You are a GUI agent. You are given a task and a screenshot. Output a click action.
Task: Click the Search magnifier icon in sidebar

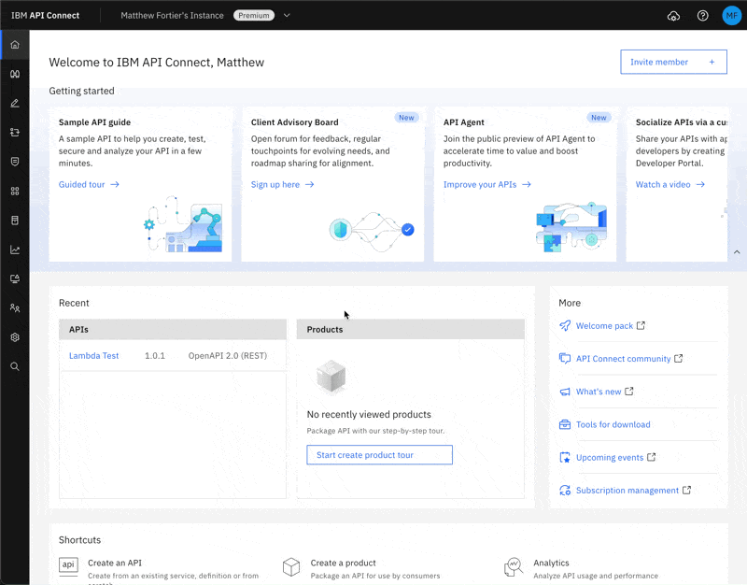[x=15, y=366]
